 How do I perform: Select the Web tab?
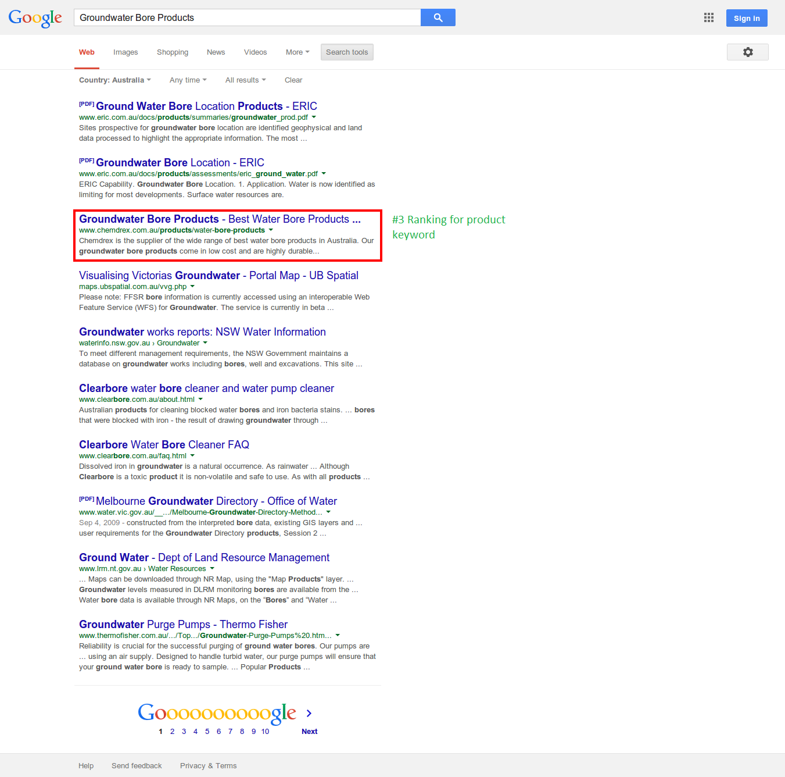pyautogui.click(x=87, y=52)
